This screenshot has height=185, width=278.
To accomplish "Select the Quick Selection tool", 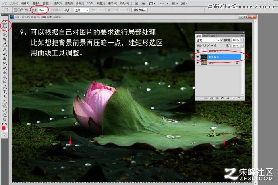I will tap(4, 34).
